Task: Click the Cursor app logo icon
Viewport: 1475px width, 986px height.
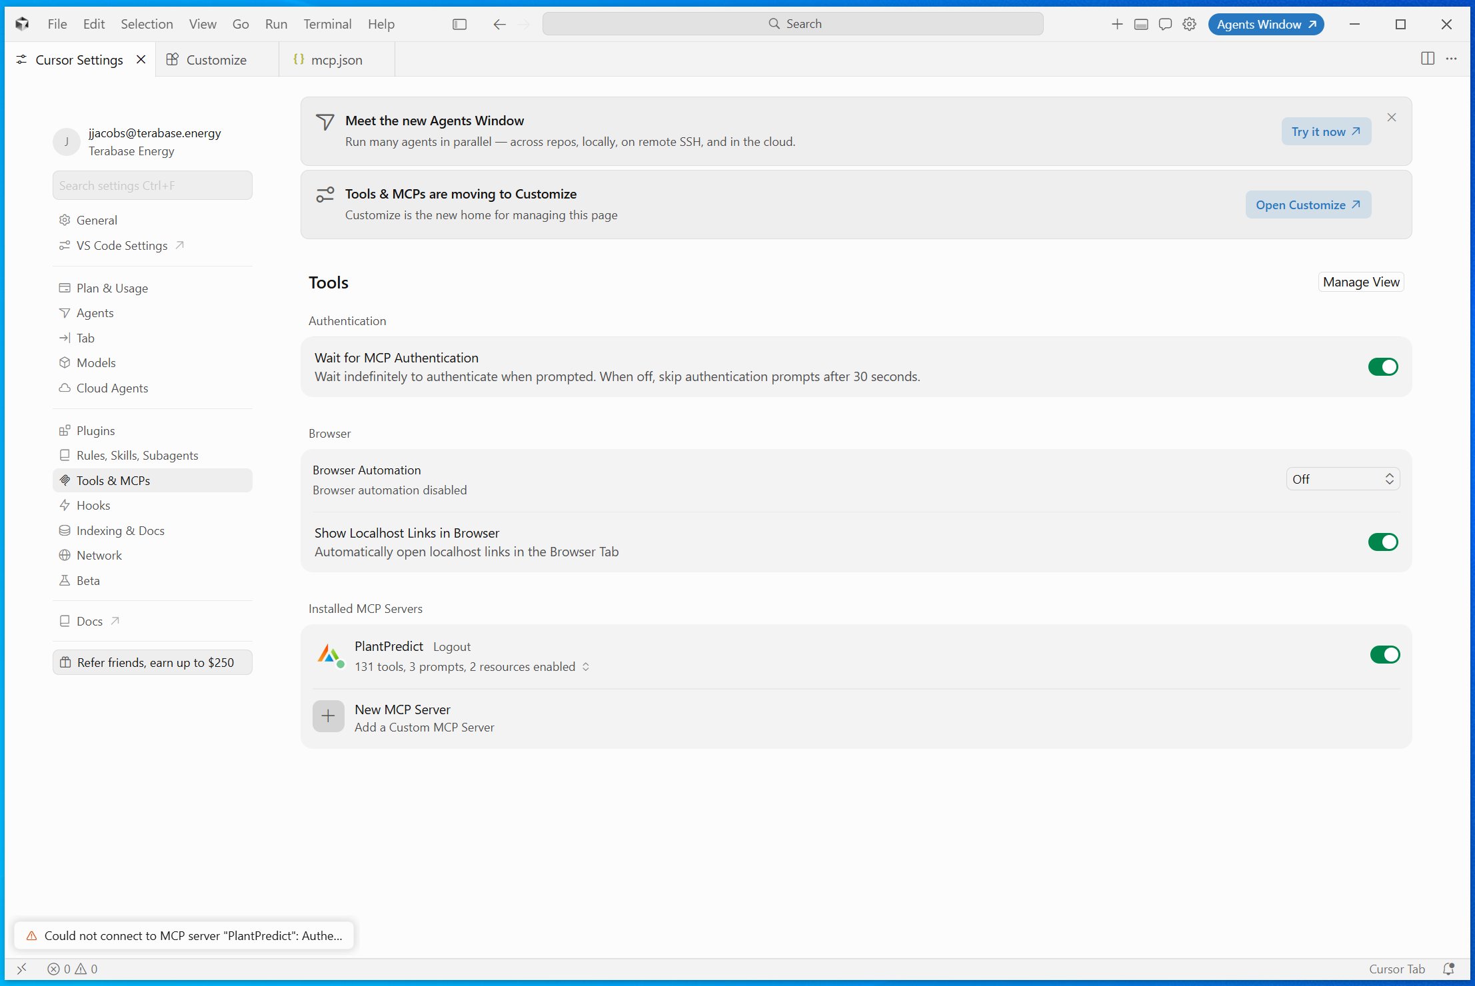Action: click(x=22, y=24)
